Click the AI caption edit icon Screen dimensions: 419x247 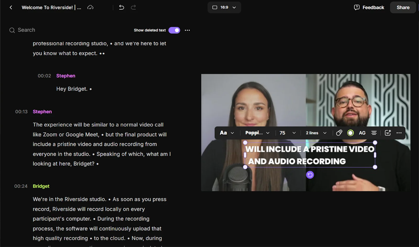pos(388,133)
